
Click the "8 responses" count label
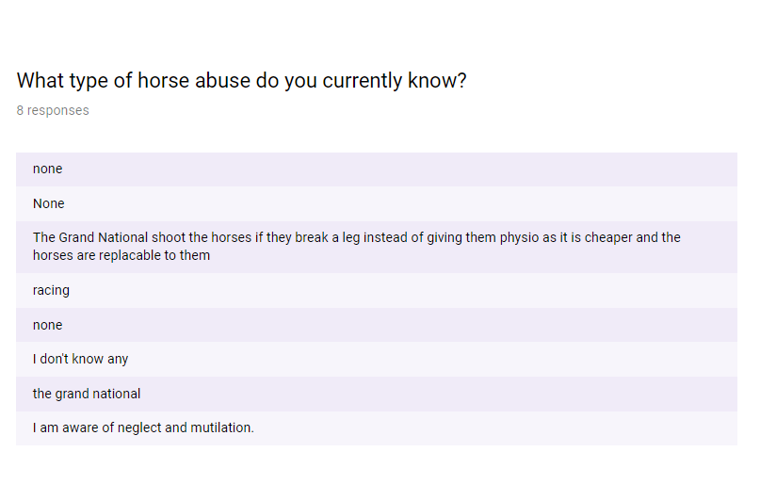(53, 110)
